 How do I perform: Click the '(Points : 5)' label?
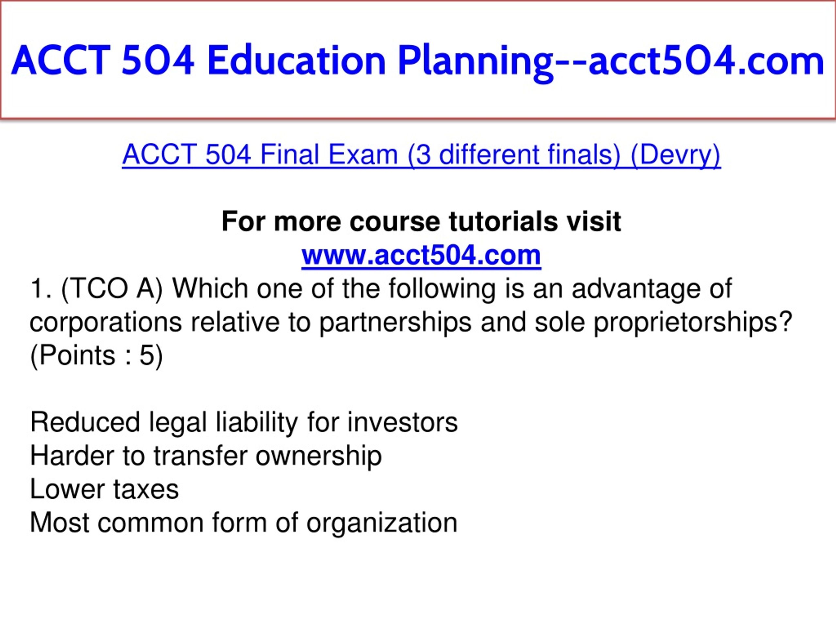[96, 356]
